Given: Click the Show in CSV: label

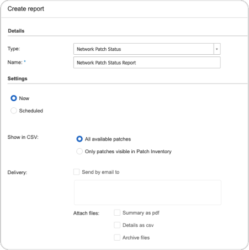Looking at the screenshot, I should click(x=23, y=137).
